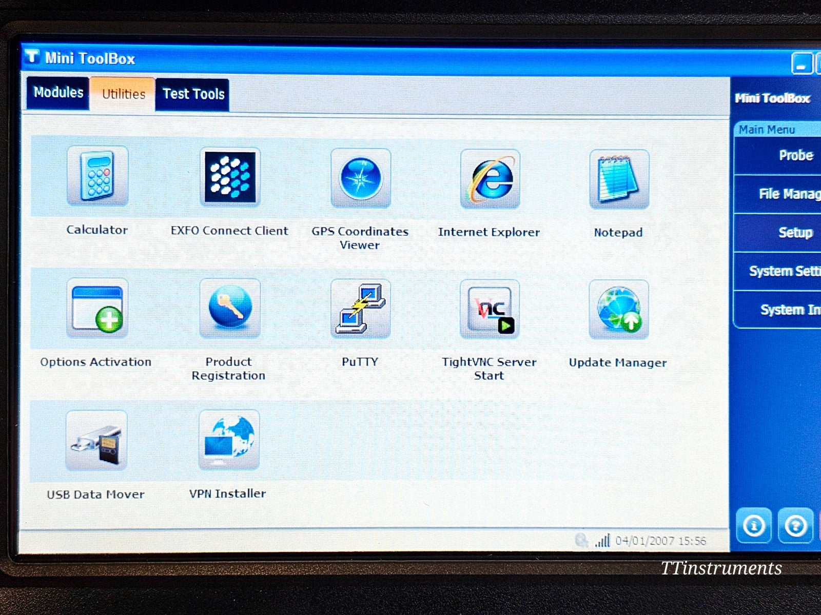Open the Calculator utility
Viewport: 821px width, 615px height.
coord(97,177)
